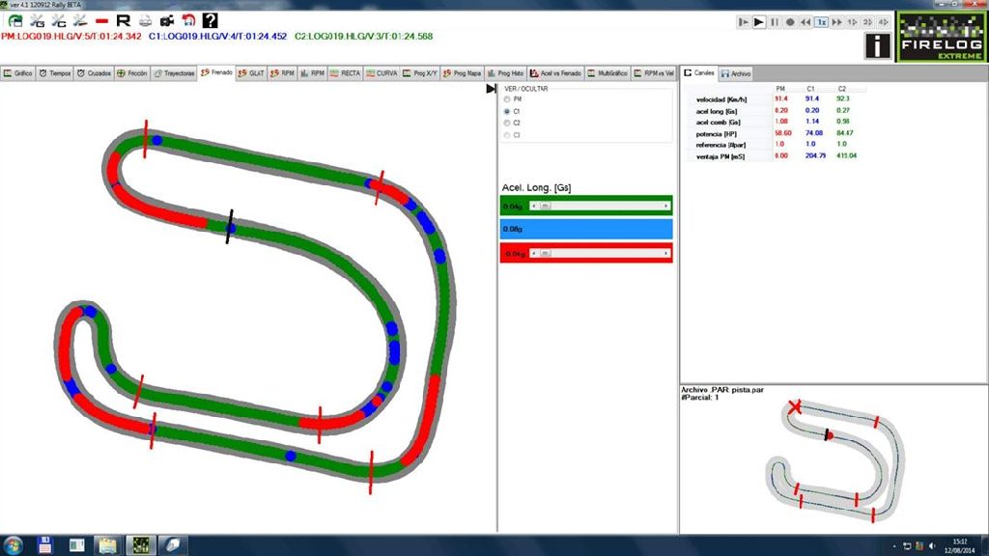Click the black R toolbar icon
The height and width of the screenshot is (556, 989).
(x=123, y=21)
